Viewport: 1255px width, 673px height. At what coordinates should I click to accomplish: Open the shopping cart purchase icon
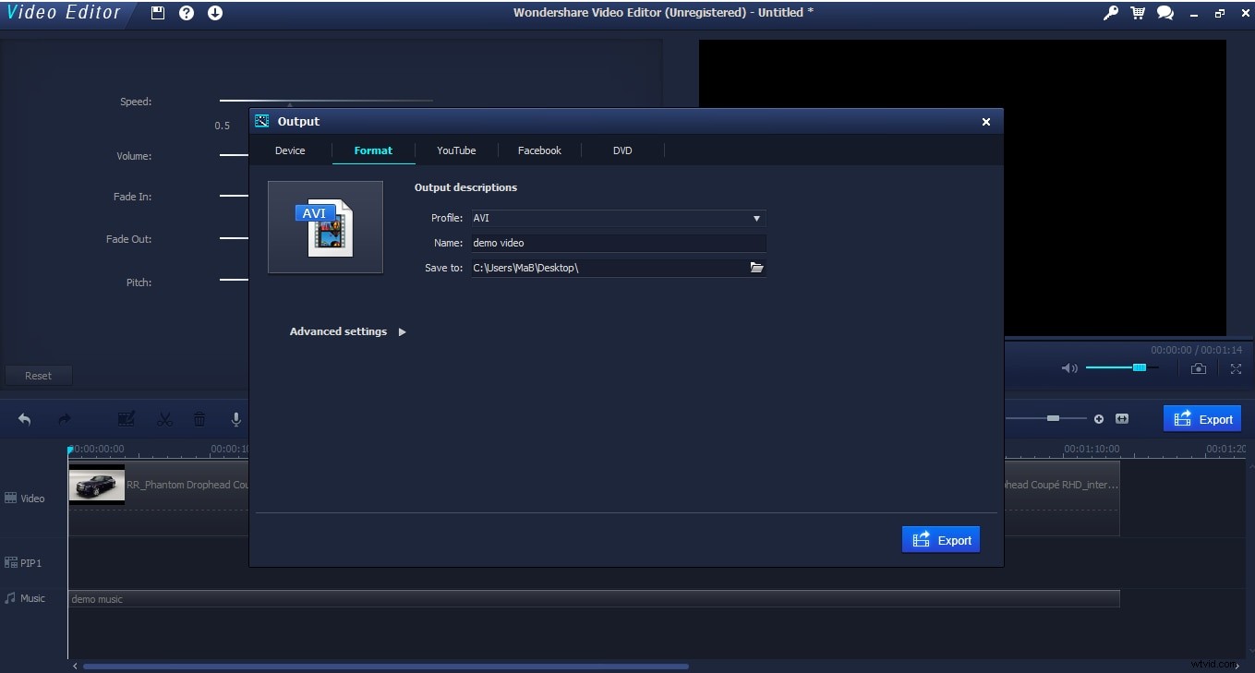click(x=1138, y=13)
